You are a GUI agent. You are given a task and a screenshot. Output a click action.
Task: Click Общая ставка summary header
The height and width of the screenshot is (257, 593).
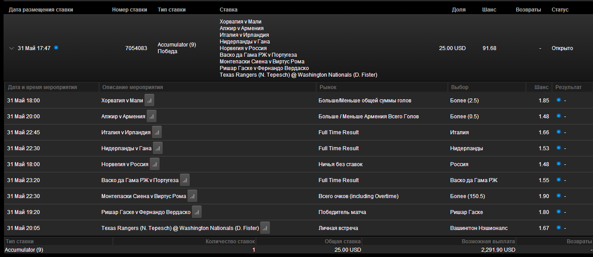342,241
